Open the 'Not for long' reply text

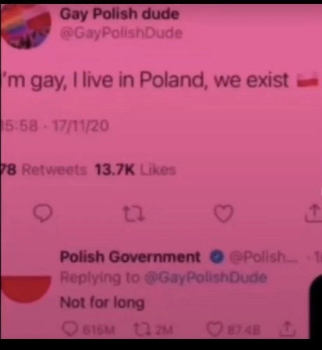pyautogui.click(x=102, y=303)
